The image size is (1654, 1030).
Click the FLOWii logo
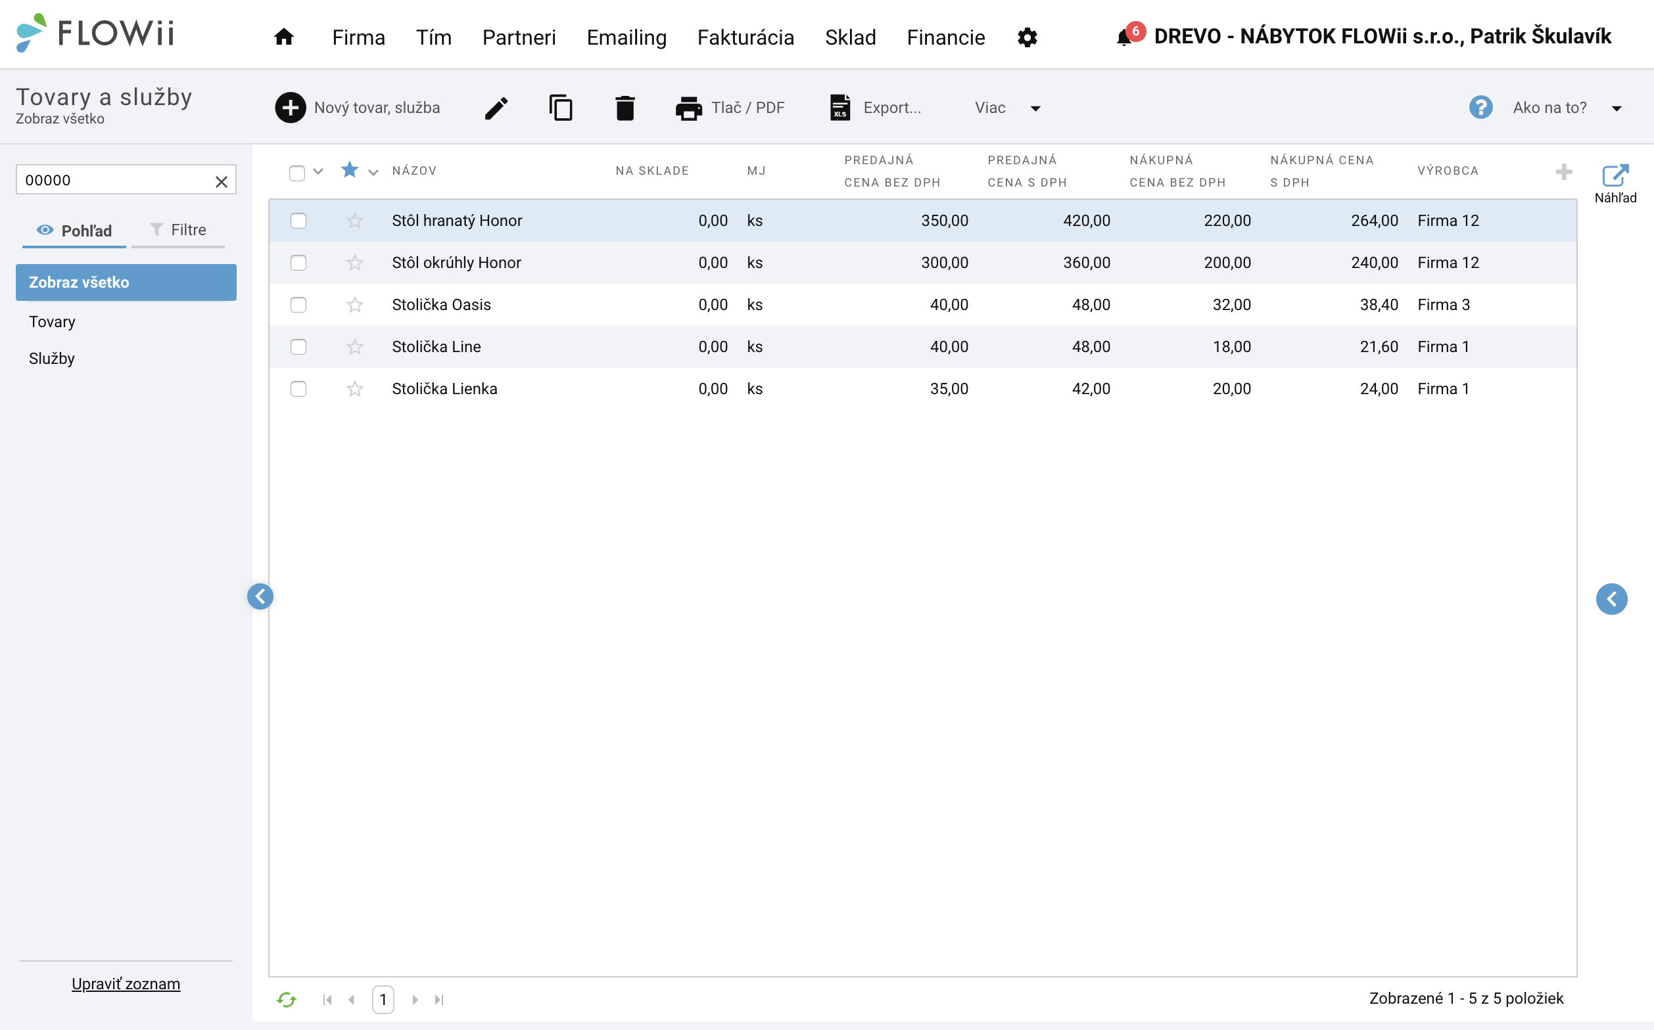click(95, 33)
